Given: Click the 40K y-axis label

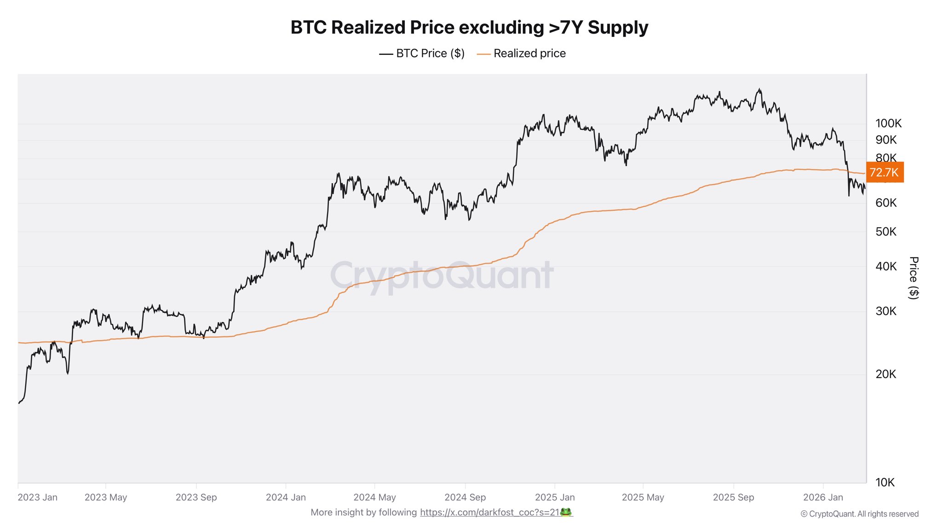Looking at the screenshot, I should [x=886, y=266].
